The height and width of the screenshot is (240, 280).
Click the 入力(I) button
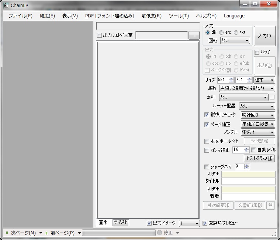[265, 36]
